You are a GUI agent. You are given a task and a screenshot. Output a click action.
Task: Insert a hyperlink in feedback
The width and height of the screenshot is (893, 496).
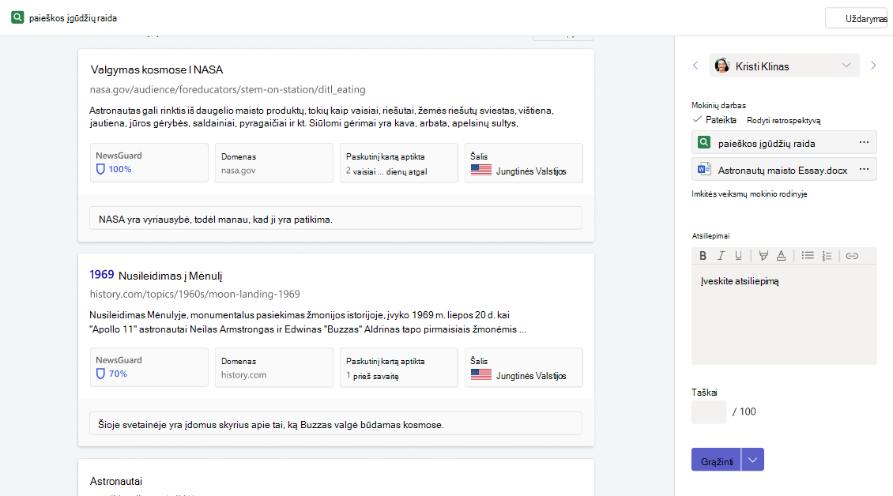(x=852, y=256)
